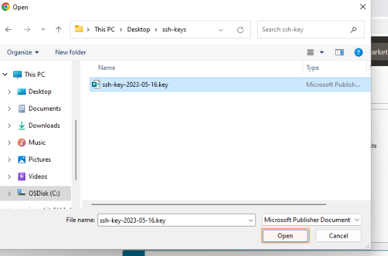Viewport: 388px width, 256px height.
Task: Expand the Music tree node
Action: click(9, 143)
